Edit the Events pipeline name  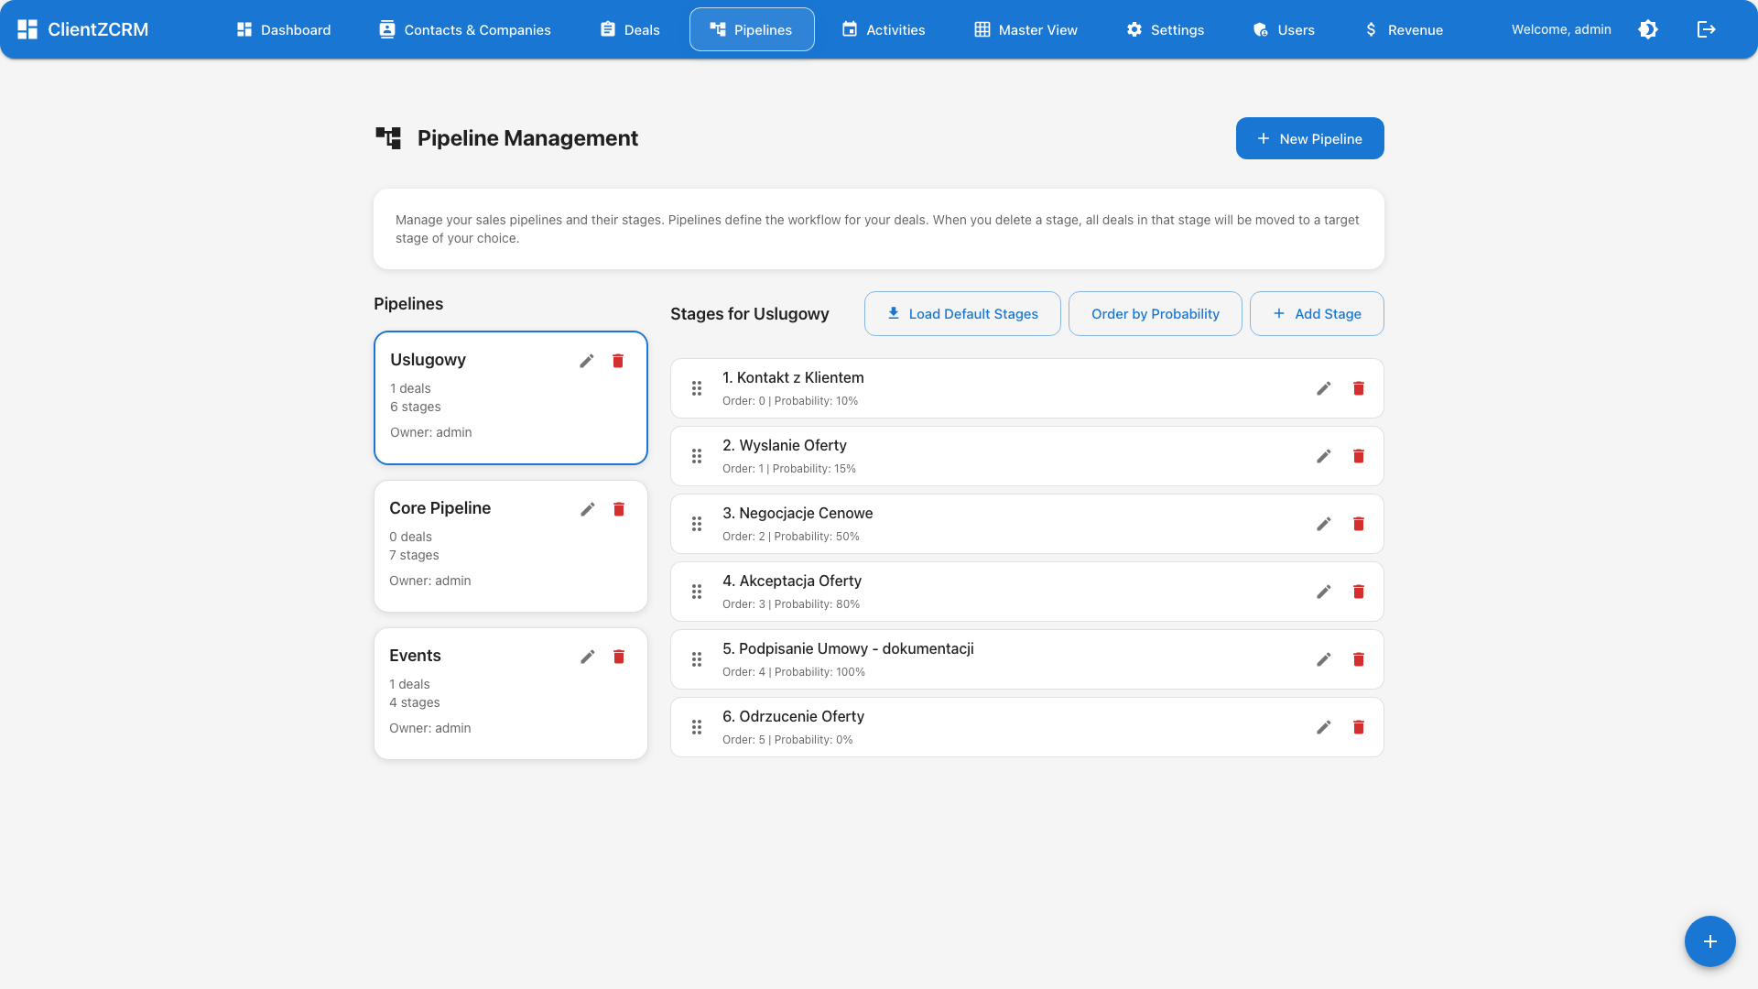point(587,657)
